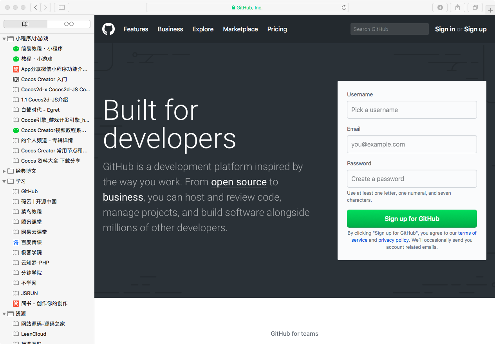Switch to the Reading List glasses tab
Viewport: 495px width, 344px height.
tap(69, 24)
